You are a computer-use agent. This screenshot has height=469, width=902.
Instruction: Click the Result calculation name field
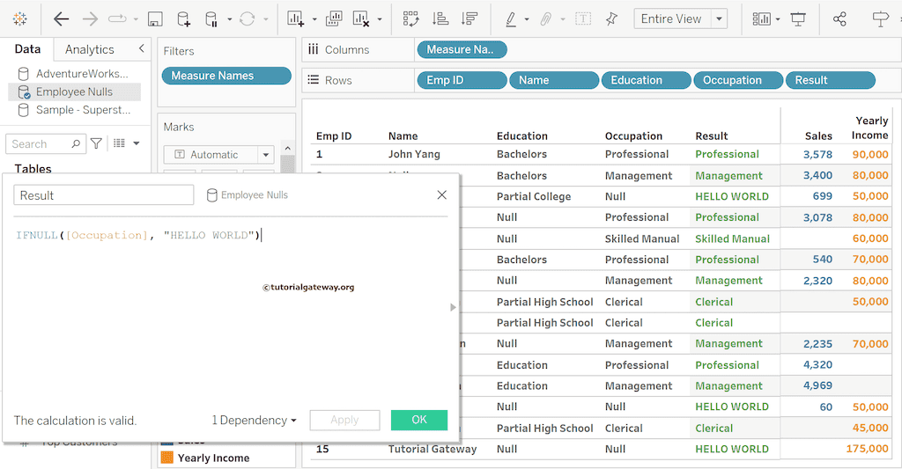click(x=104, y=194)
